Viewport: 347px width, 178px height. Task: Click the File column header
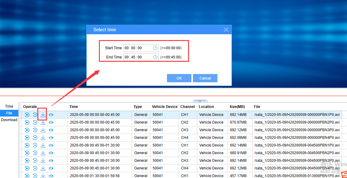click(x=257, y=107)
